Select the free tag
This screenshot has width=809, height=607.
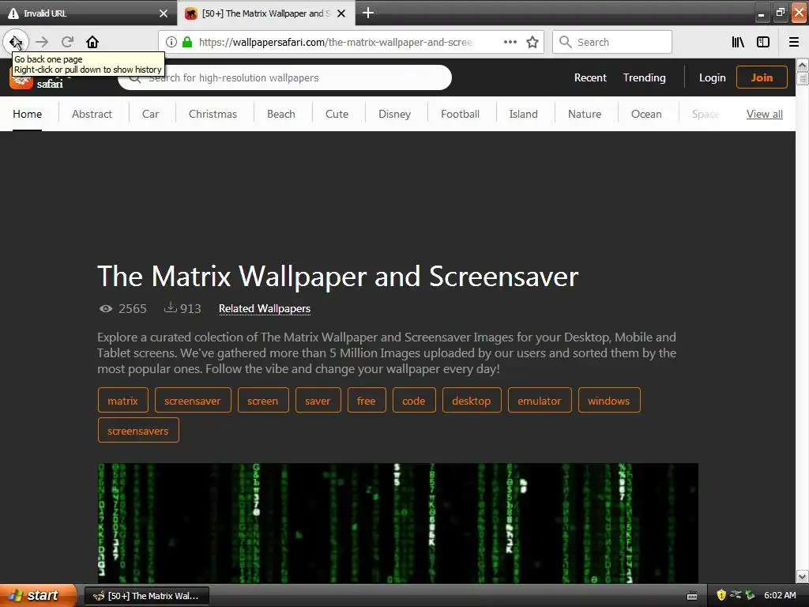tap(367, 401)
